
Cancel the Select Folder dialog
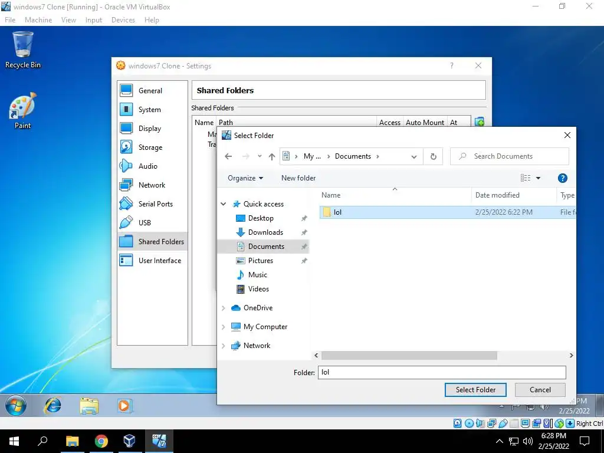coord(540,390)
